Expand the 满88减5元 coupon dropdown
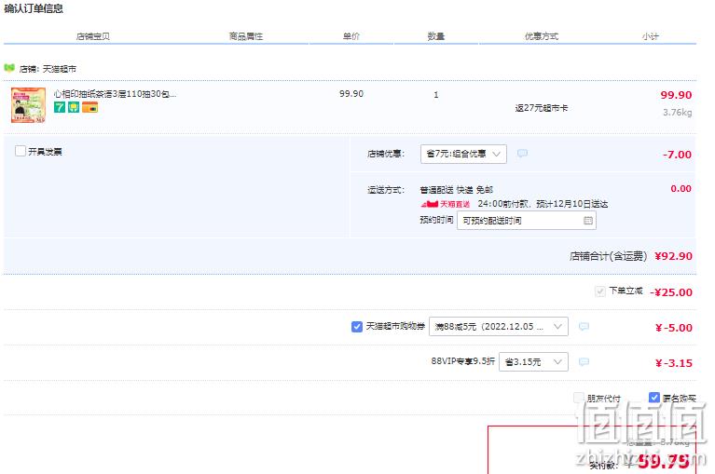715x474 pixels. [499, 327]
